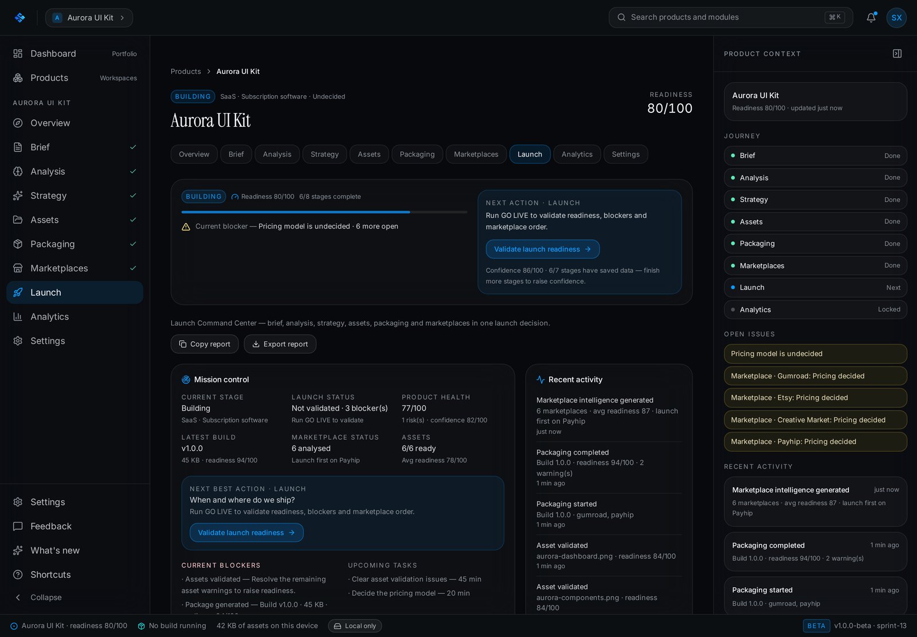Open the SX user avatar menu
Viewport: 917px width, 637px height.
[896, 18]
